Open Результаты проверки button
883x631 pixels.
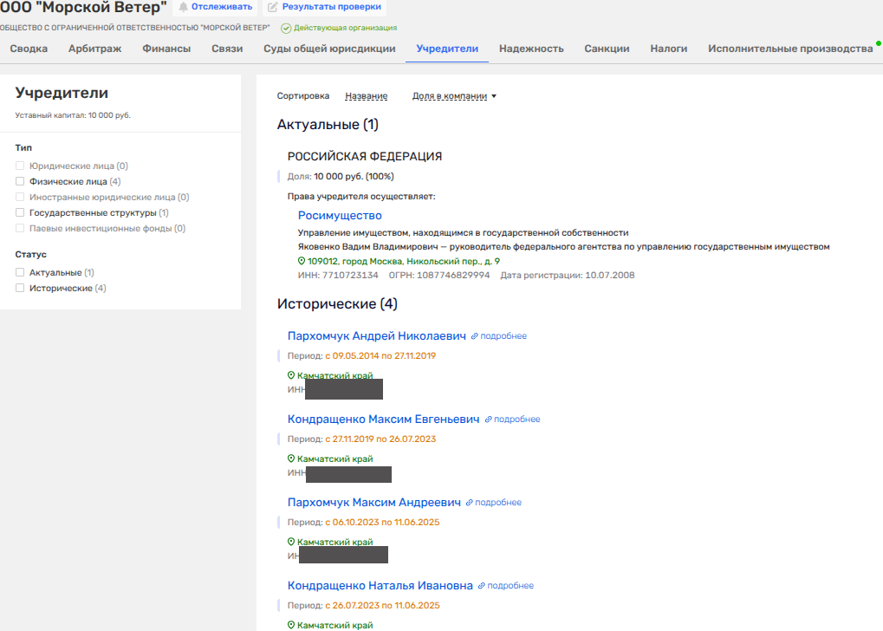pos(324,7)
